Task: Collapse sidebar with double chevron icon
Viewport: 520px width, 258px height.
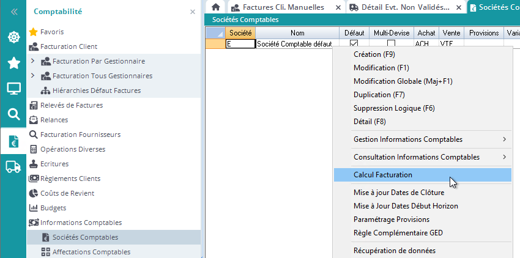Action: pyautogui.click(x=13, y=12)
